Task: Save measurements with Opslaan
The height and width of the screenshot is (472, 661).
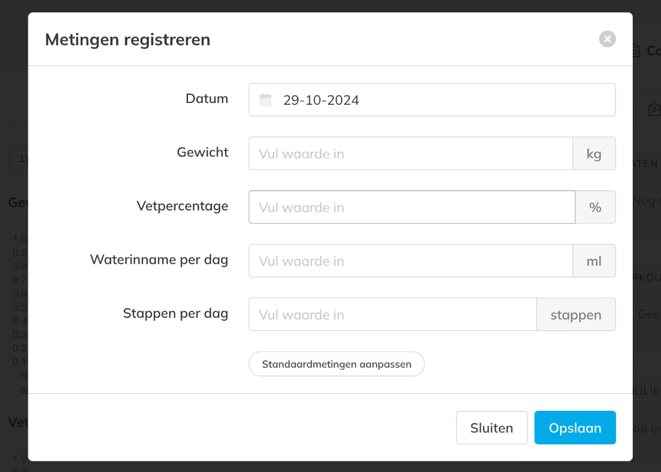Action: [574, 427]
